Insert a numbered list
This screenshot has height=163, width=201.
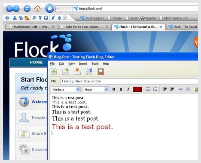coord(155,89)
